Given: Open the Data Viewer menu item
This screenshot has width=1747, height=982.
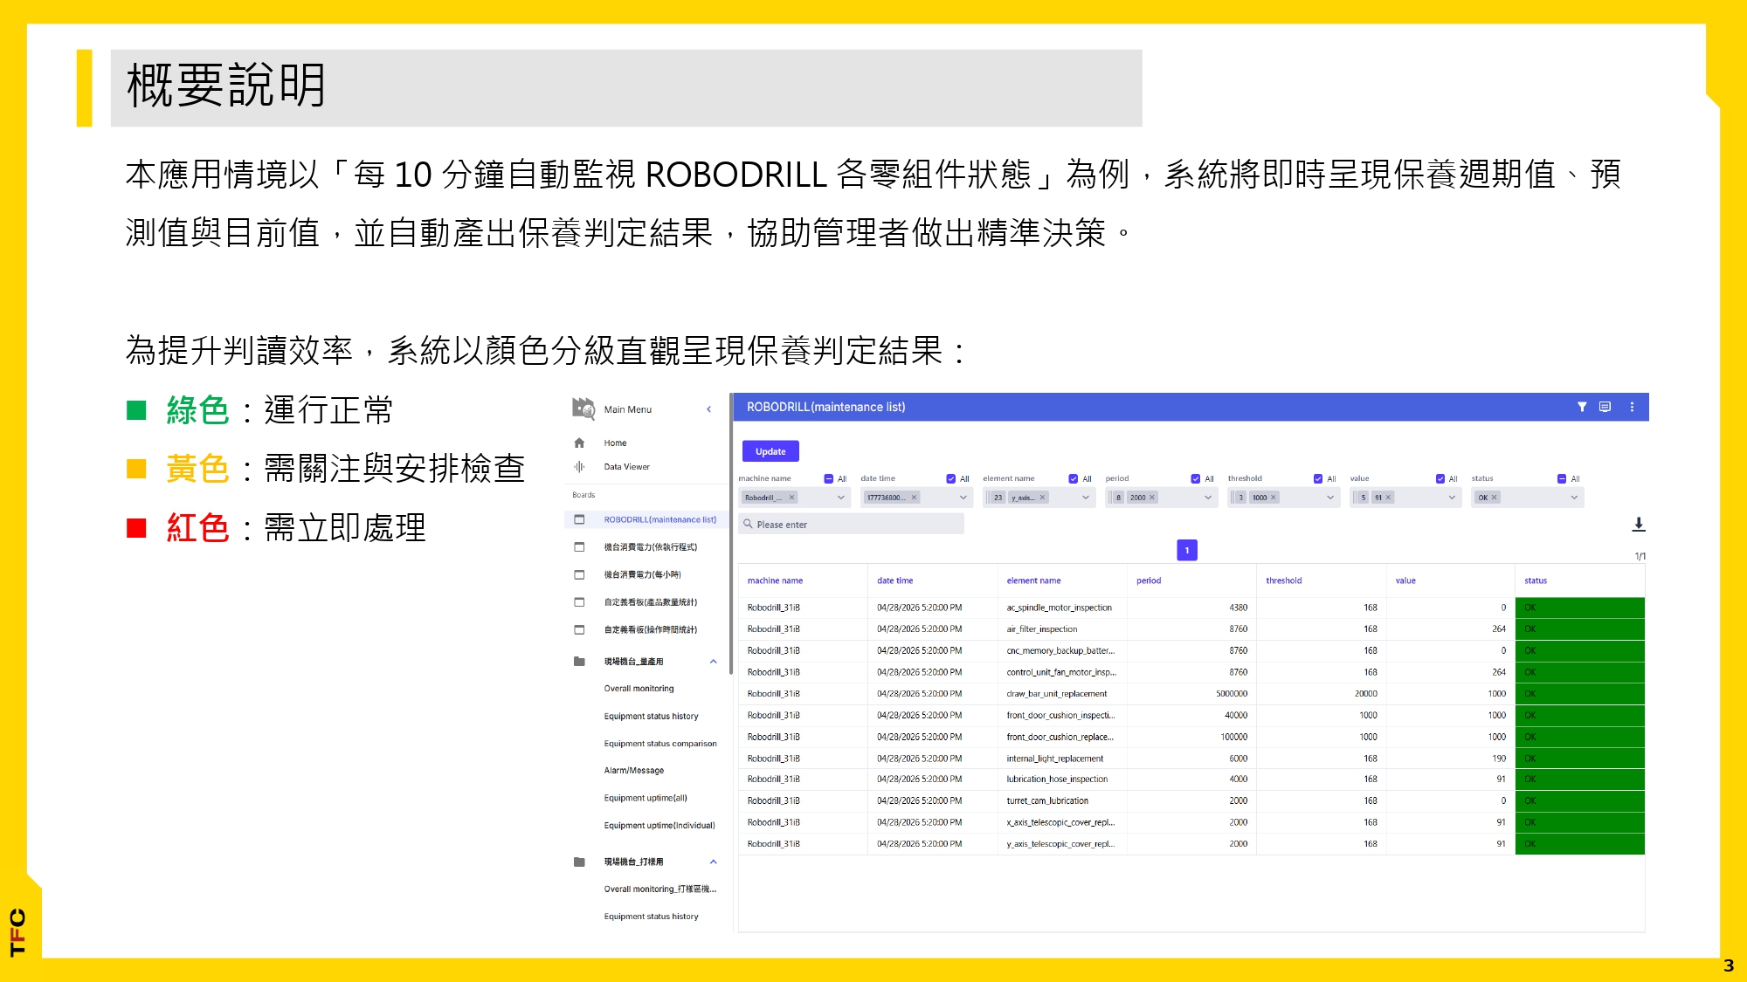Looking at the screenshot, I should click(627, 467).
